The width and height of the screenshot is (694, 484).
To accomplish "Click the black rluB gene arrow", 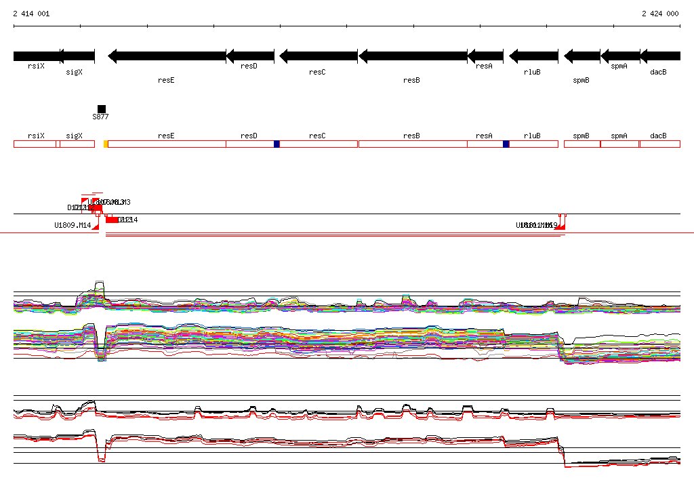I will coord(533,56).
